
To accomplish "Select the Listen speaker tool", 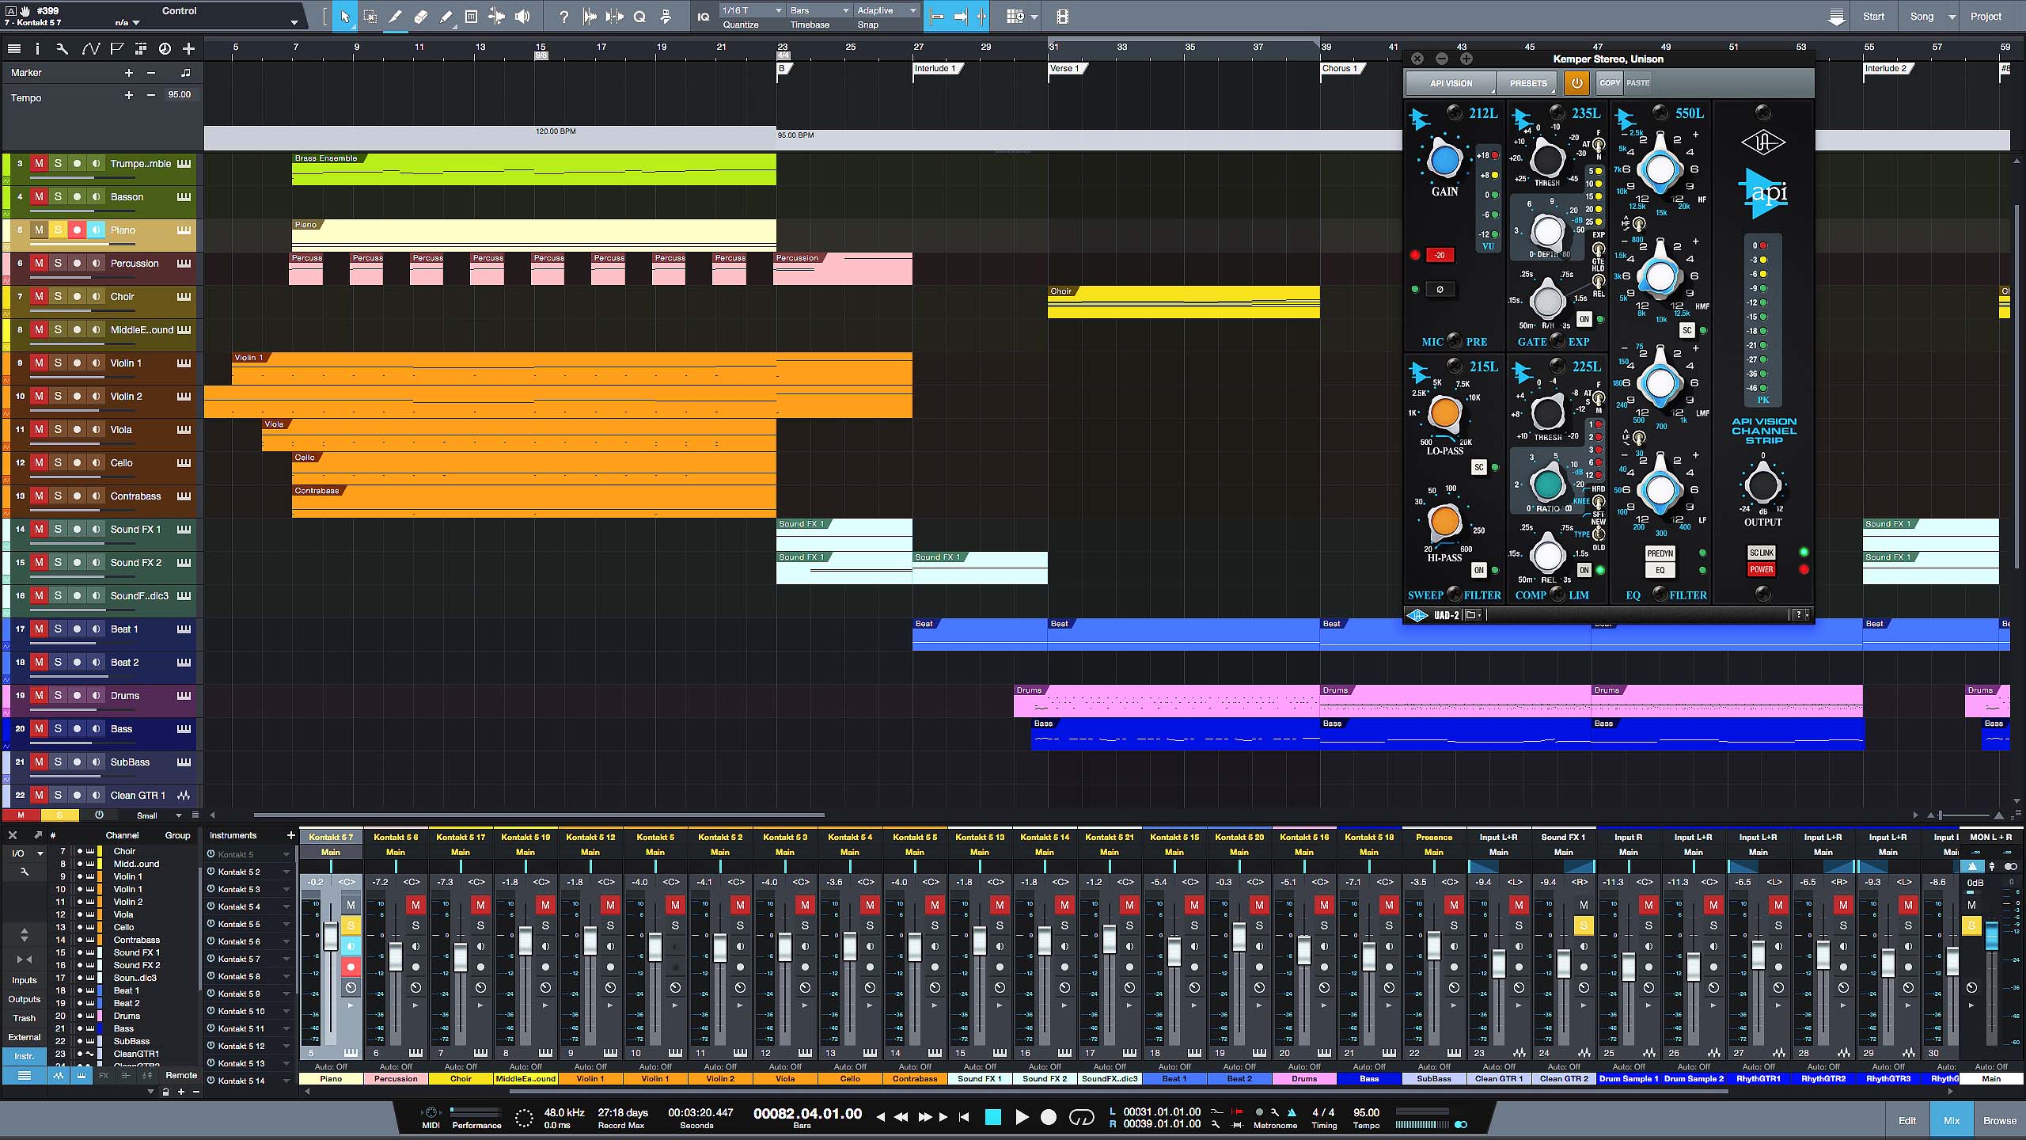I will tap(522, 17).
